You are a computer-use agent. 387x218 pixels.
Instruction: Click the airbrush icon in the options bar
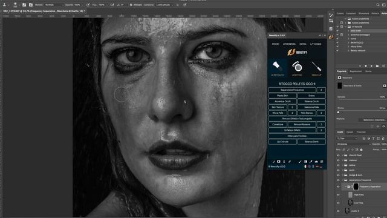coord(112,5)
